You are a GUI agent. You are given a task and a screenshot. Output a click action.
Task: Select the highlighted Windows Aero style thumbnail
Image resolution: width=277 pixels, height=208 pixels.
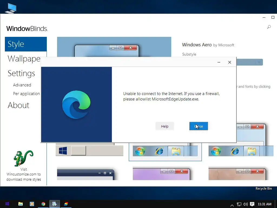pos(165,152)
